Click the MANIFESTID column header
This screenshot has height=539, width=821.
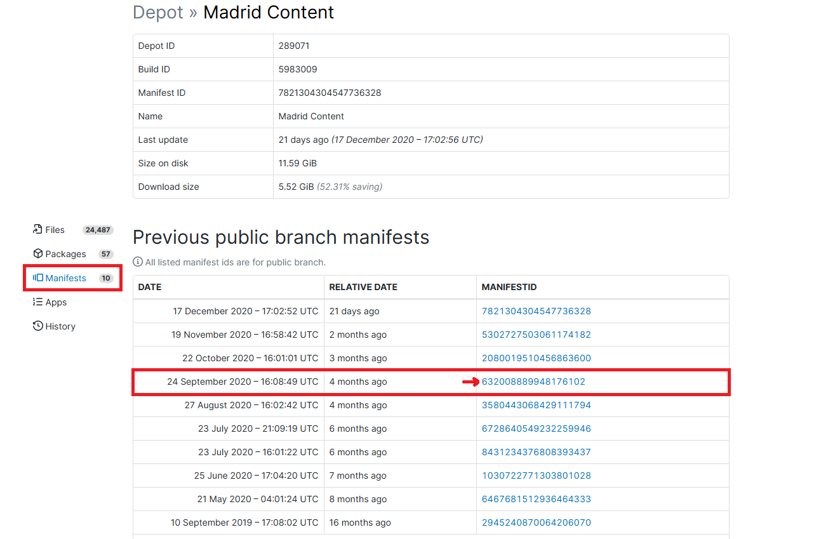click(509, 287)
